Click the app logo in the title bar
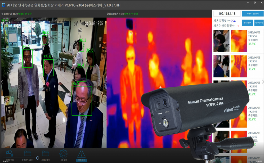 point(4,5)
